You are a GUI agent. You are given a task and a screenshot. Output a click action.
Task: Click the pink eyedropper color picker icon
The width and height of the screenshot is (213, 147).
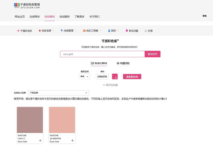115,77
